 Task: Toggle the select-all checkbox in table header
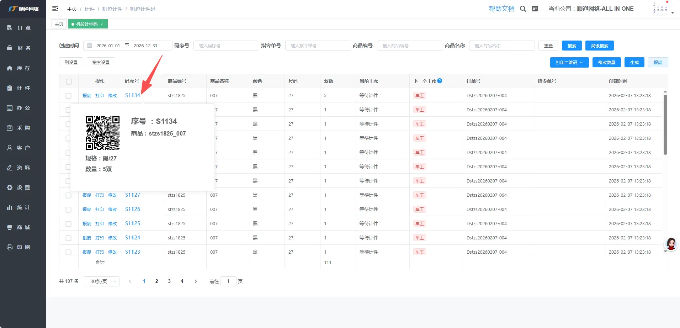(69, 81)
